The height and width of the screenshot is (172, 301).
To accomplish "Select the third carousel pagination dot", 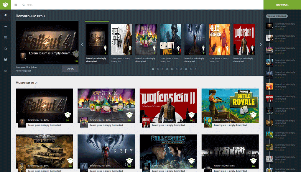I will [x=162, y=69].
